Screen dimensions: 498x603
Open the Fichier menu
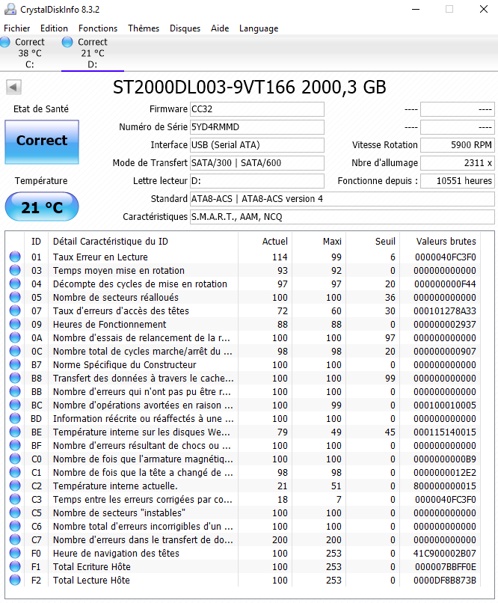click(x=17, y=28)
